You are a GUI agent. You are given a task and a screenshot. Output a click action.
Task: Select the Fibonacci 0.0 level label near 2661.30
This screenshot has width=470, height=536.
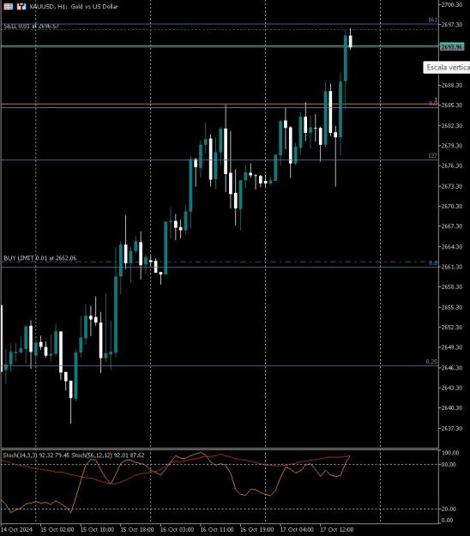coord(433,263)
